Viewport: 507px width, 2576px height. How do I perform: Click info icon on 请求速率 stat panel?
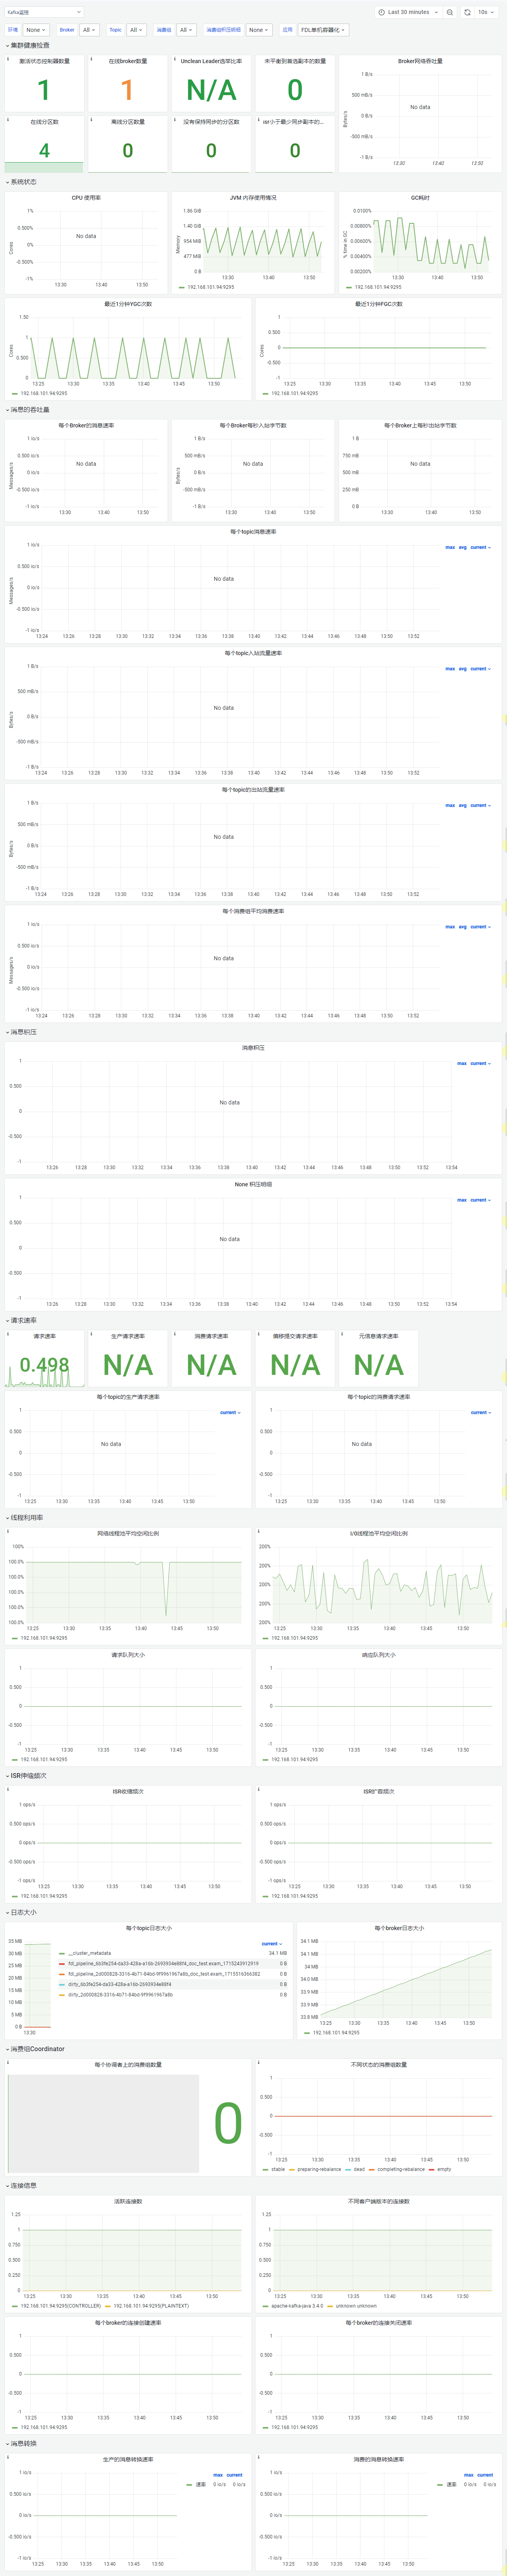pyautogui.click(x=8, y=1334)
